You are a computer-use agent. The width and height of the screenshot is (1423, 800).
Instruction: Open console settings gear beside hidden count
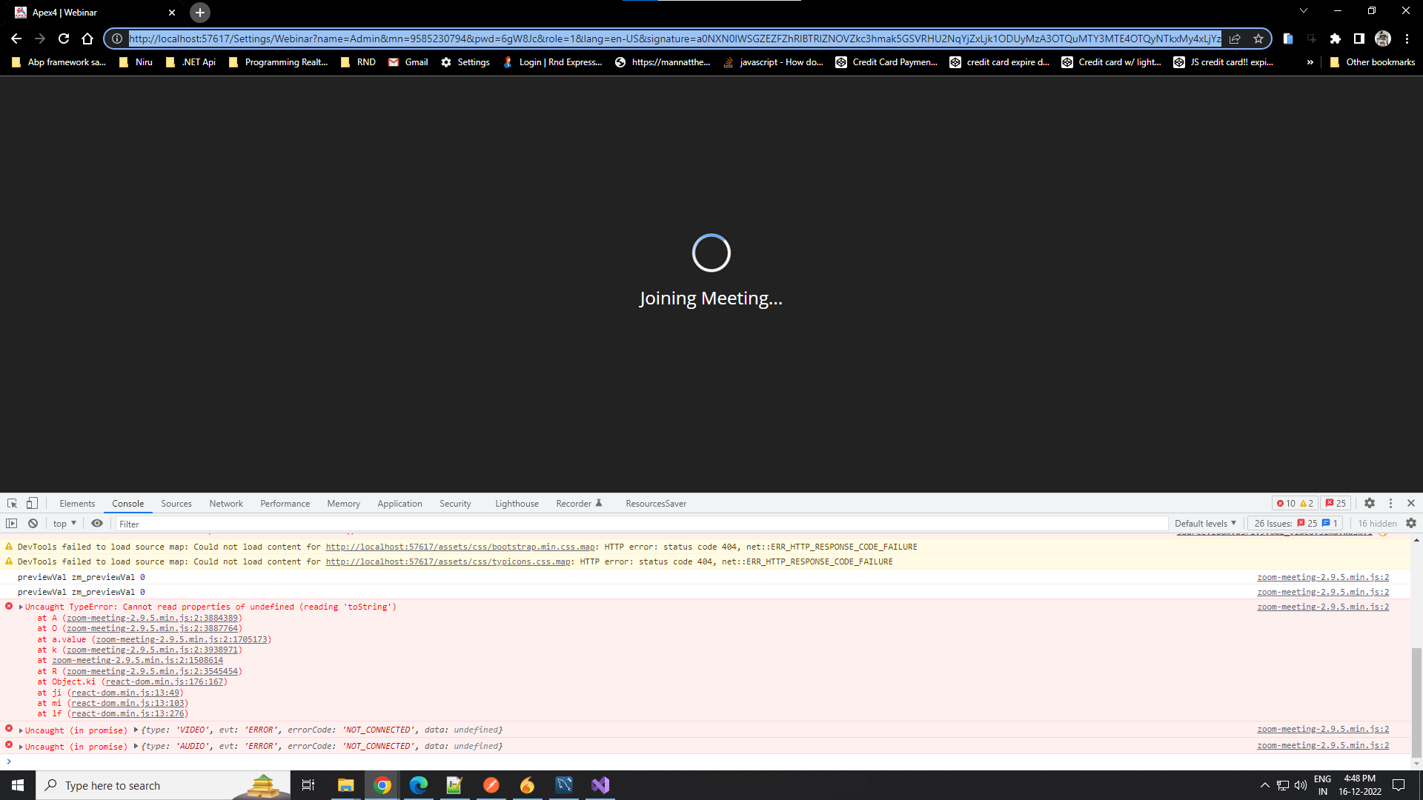tap(1411, 523)
